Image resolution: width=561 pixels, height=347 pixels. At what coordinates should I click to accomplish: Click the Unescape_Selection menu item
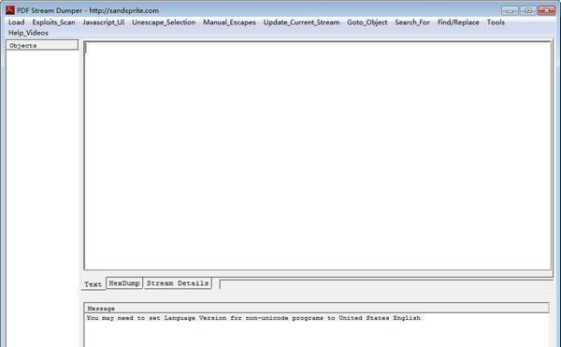tap(164, 22)
